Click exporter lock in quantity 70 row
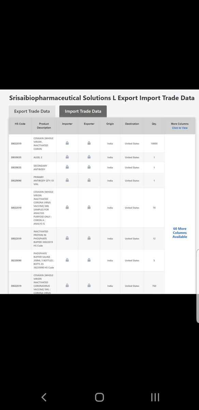 pos(89,207)
